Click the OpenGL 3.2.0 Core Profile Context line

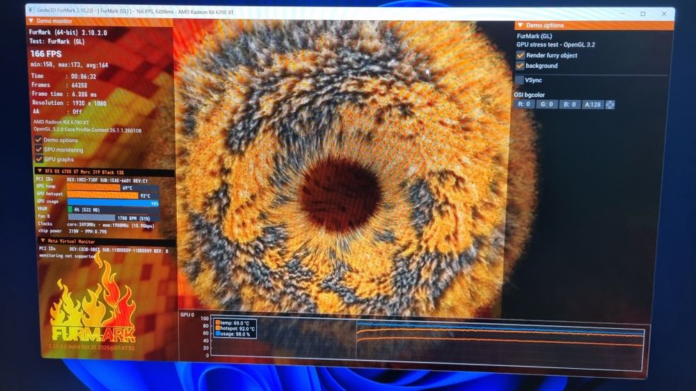coord(88,130)
